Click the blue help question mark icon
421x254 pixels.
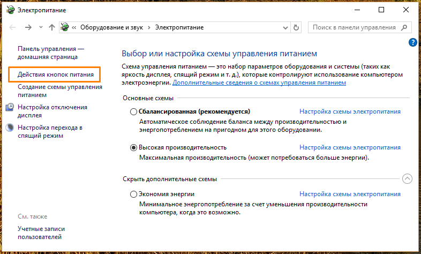(x=412, y=42)
